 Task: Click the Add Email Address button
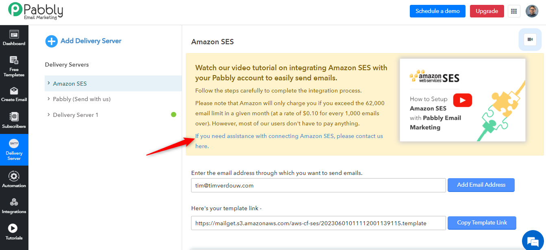tap(481, 185)
